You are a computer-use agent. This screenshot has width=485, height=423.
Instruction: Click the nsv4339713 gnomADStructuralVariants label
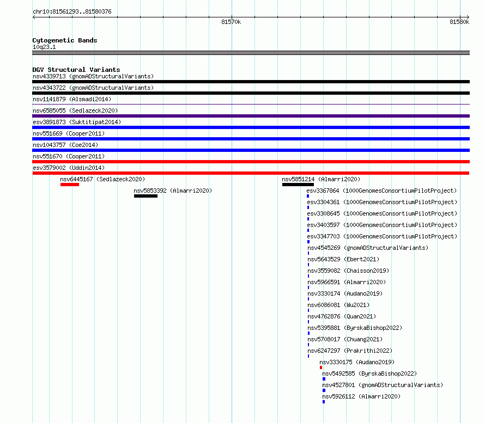point(93,76)
